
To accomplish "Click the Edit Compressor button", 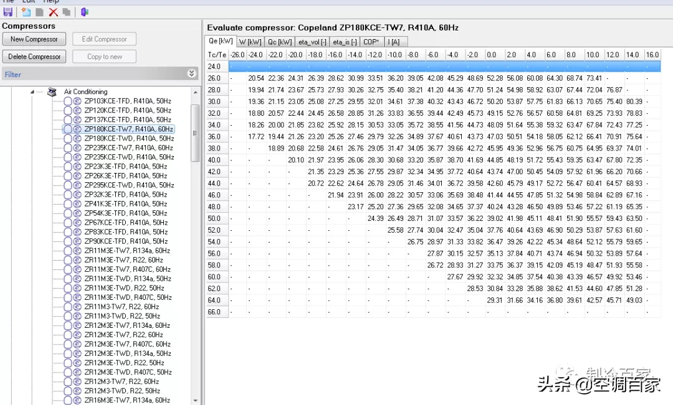I will [x=104, y=39].
